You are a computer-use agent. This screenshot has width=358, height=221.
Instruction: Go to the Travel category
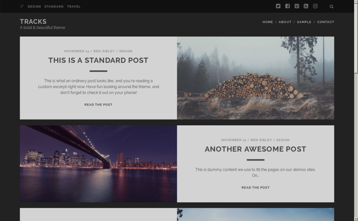74,6
